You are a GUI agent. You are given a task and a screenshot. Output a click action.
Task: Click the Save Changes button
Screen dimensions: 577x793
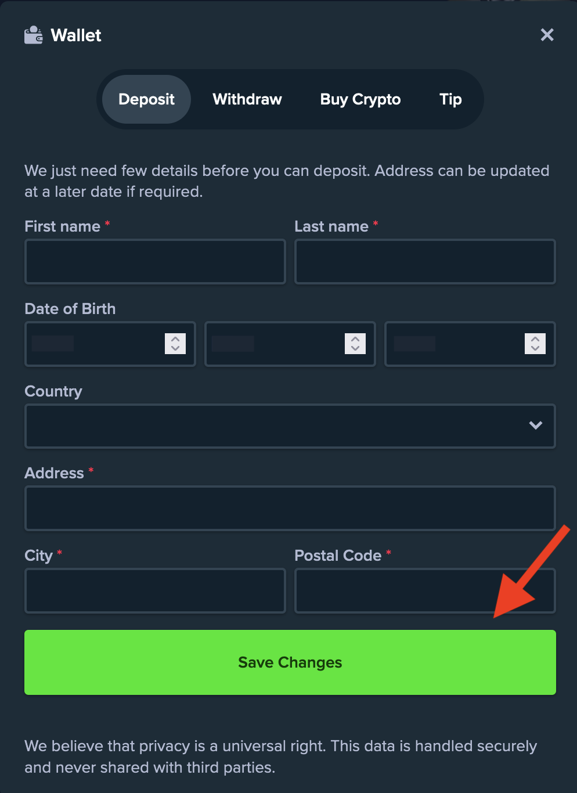[x=290, y=662]
